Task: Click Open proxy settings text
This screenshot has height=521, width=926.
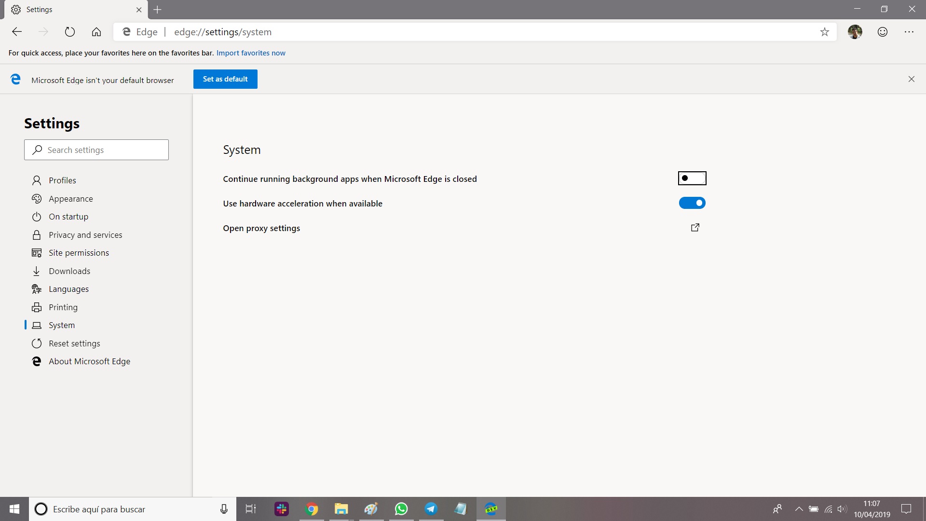Action: tap(261, 228)
